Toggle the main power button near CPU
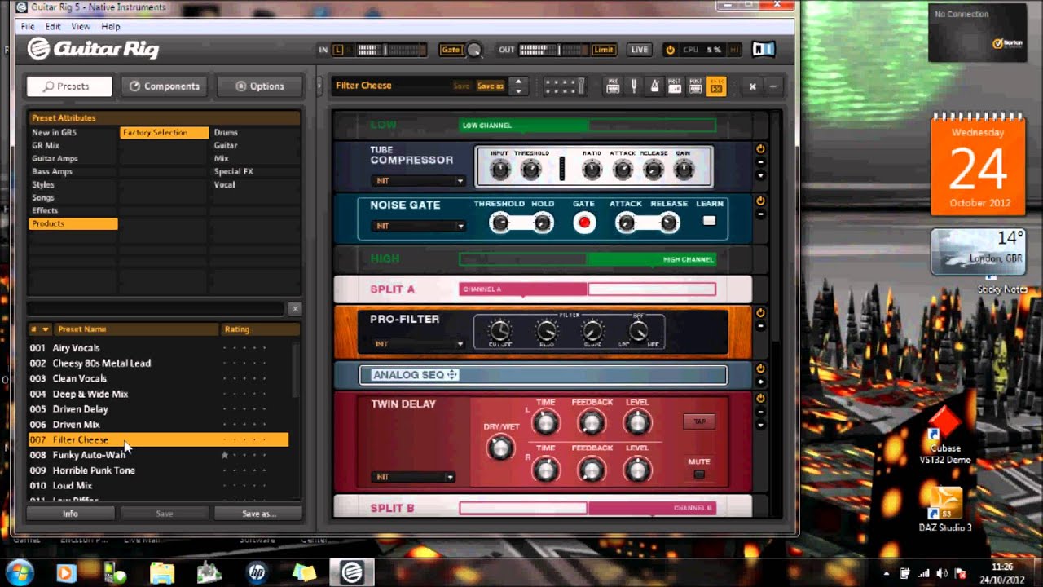Screen dimensions: 1043x587 pyautogui.click(x=670, y=50)
